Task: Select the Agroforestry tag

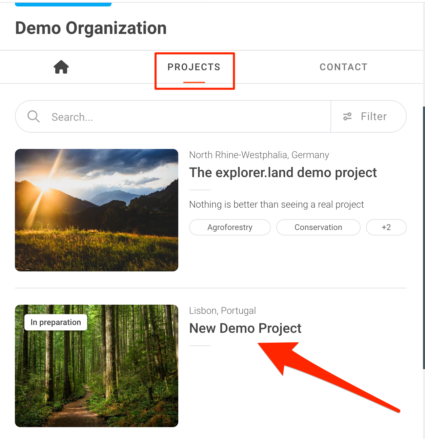Action: 230,227
